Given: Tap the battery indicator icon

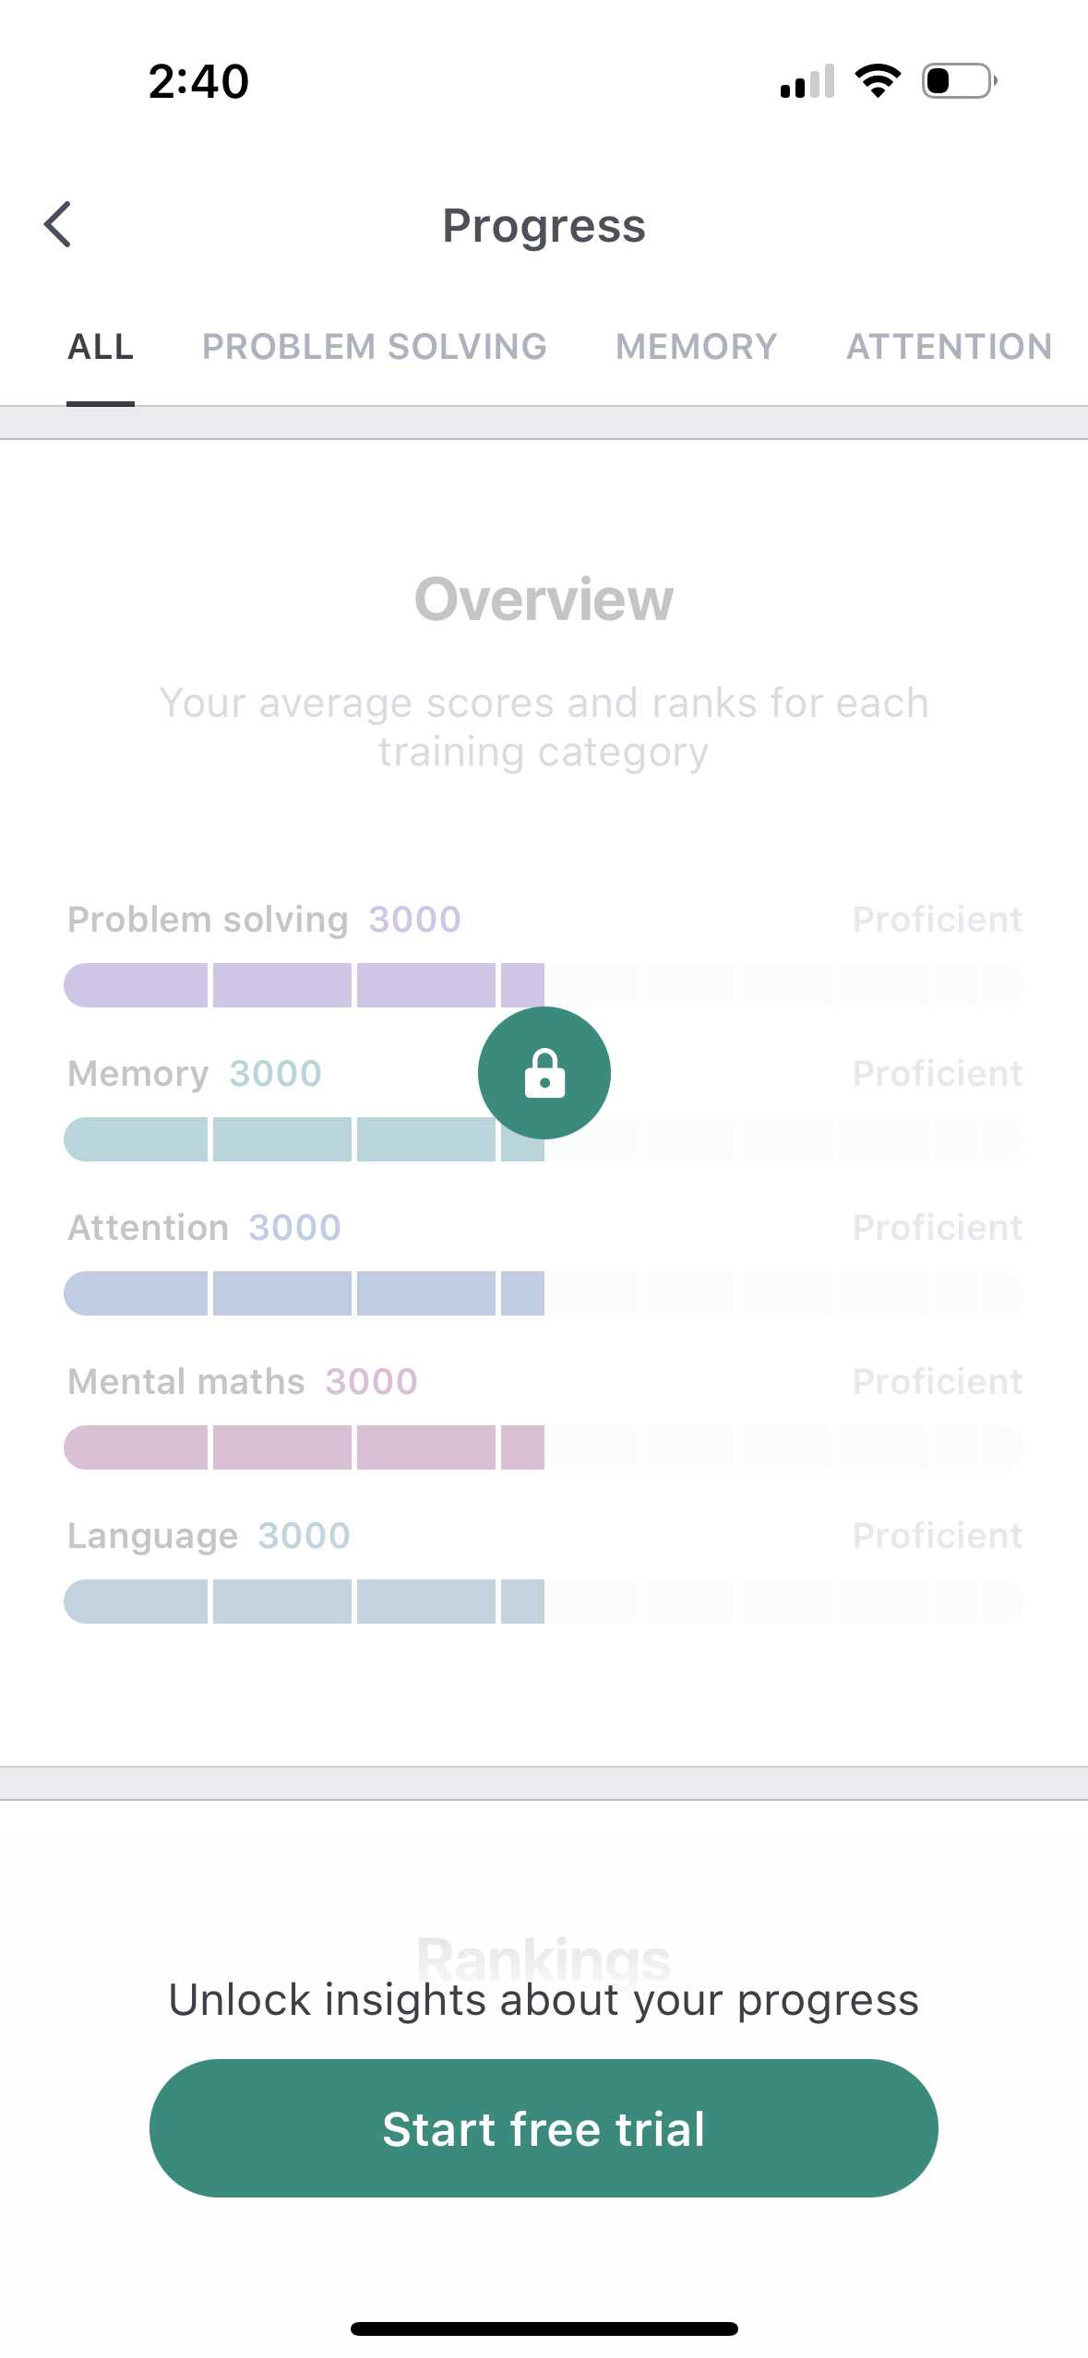Looking at the screenshot, I should coord(959,81).
